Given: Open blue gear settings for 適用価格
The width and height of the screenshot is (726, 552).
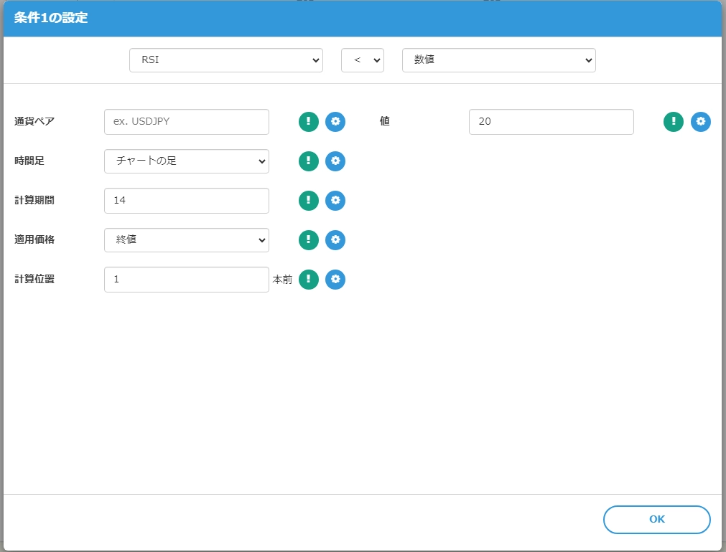Looking at the screenshot, I should point(335,240).
